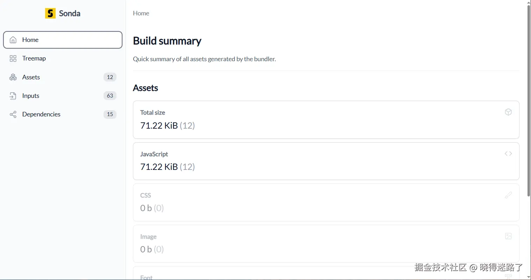Click the Assets cubes icon
Viewport: 531px width, 280px height.
pos(13,77)
